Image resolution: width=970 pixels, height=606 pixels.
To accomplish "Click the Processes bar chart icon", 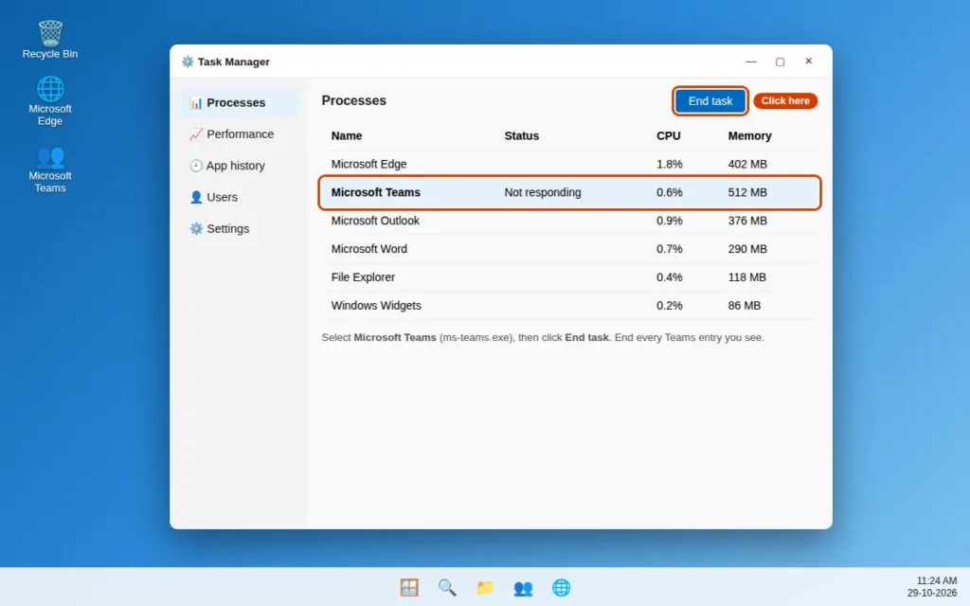I will tap(196, 102).
